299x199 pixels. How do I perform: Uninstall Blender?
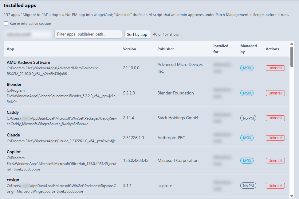pos(275,93)
